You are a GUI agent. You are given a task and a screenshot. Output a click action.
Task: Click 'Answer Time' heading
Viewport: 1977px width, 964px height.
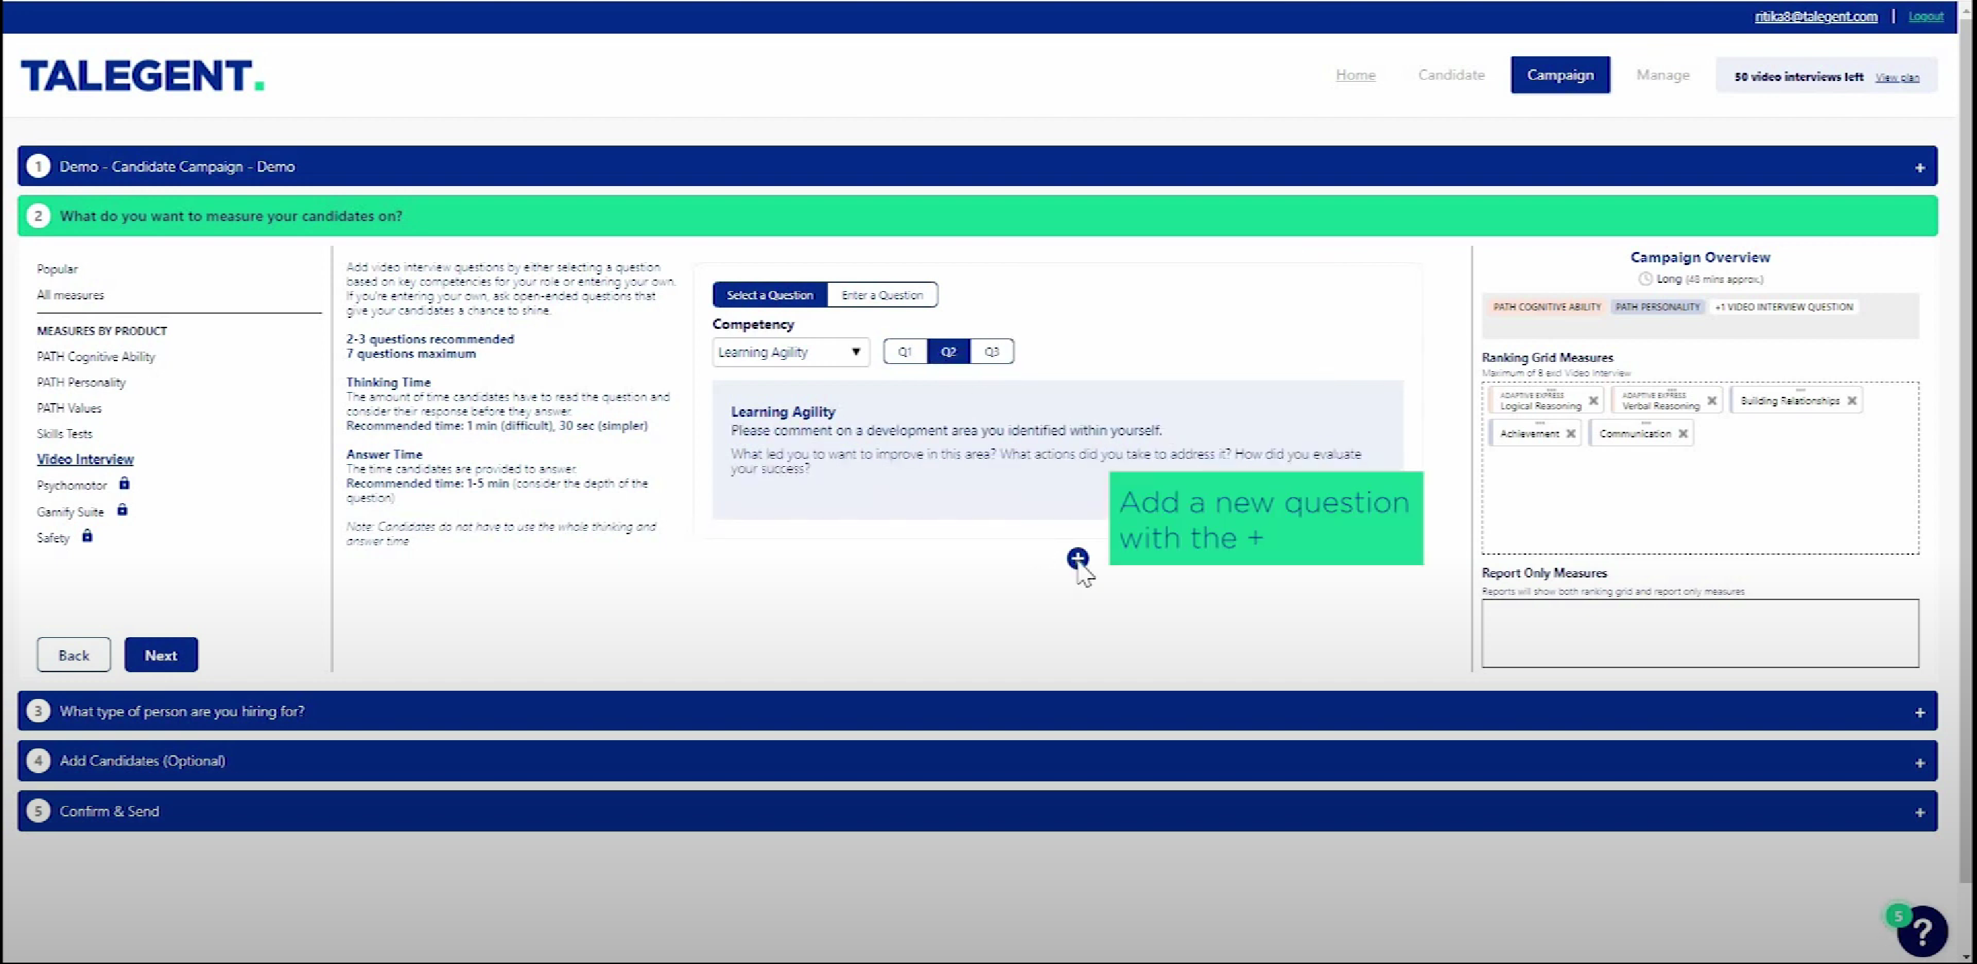tap(384, 455)
